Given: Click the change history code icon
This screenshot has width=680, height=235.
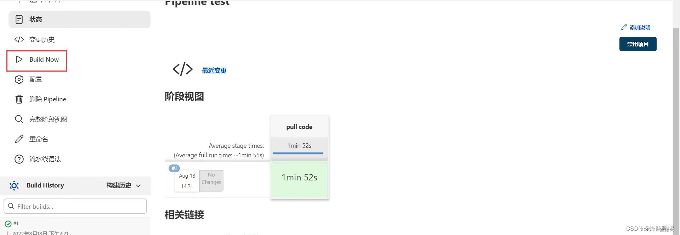Looking at the screenshot, I should coord(19,39).
